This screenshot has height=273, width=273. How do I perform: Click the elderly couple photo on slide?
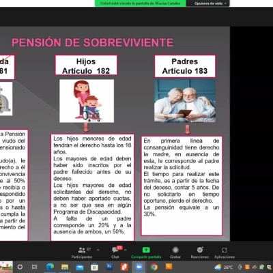pyautogui.click(x=185, y=101)
